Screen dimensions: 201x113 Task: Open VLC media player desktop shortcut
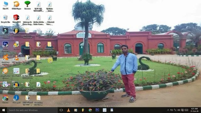tap(16, 60)
